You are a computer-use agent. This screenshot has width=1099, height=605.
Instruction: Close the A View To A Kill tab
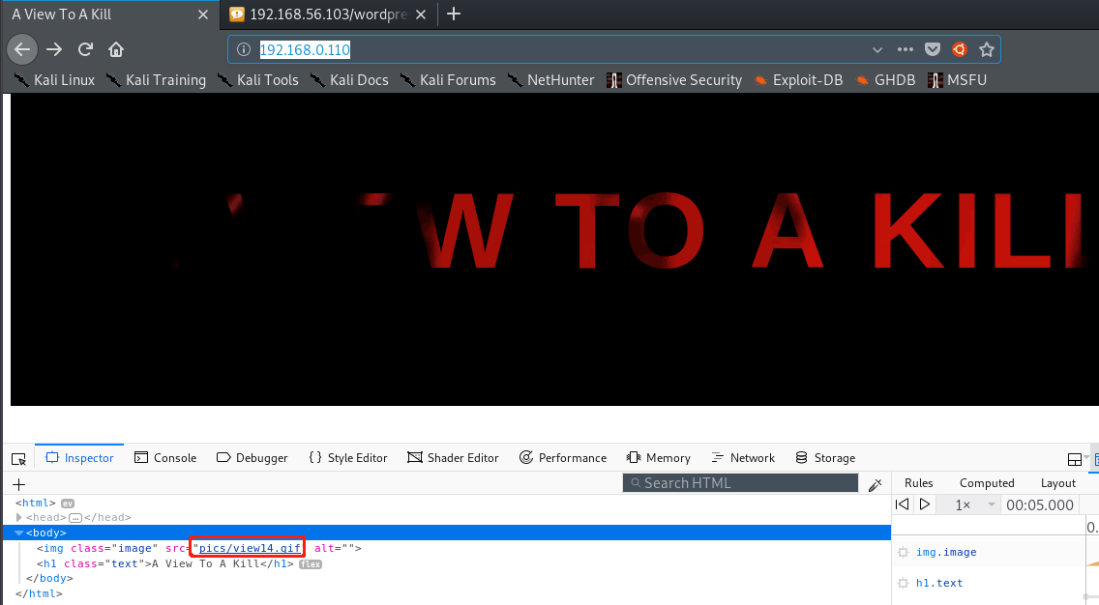pyautogui.click(x=202, y=14)
